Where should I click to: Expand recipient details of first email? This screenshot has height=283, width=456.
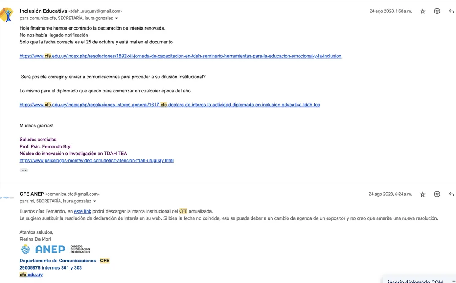point(117,18)
